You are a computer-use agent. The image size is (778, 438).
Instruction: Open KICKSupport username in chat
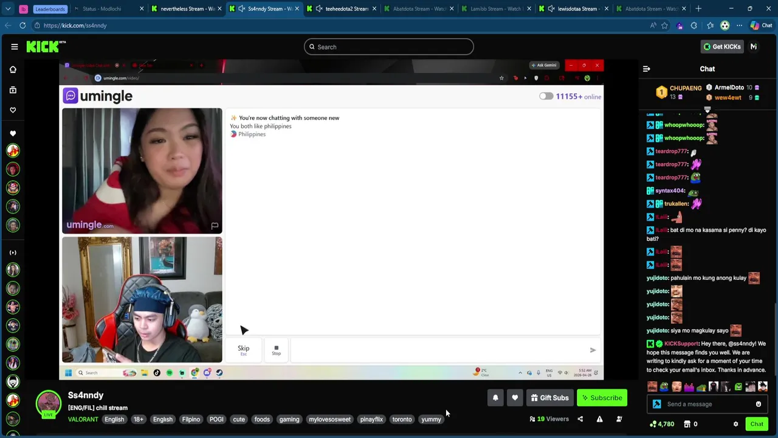(681, 344)
